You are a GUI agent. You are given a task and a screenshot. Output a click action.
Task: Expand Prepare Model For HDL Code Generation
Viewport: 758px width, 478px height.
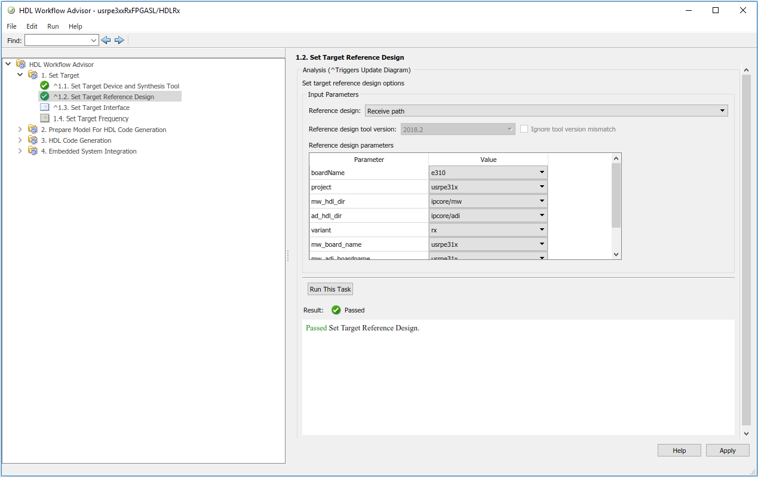pos(20,130)
